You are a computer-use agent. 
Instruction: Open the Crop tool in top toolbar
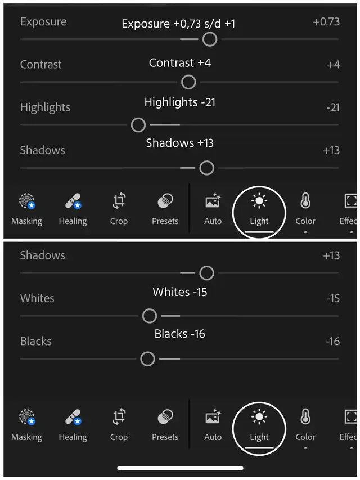pyautogui.click(x=119, y=208)
